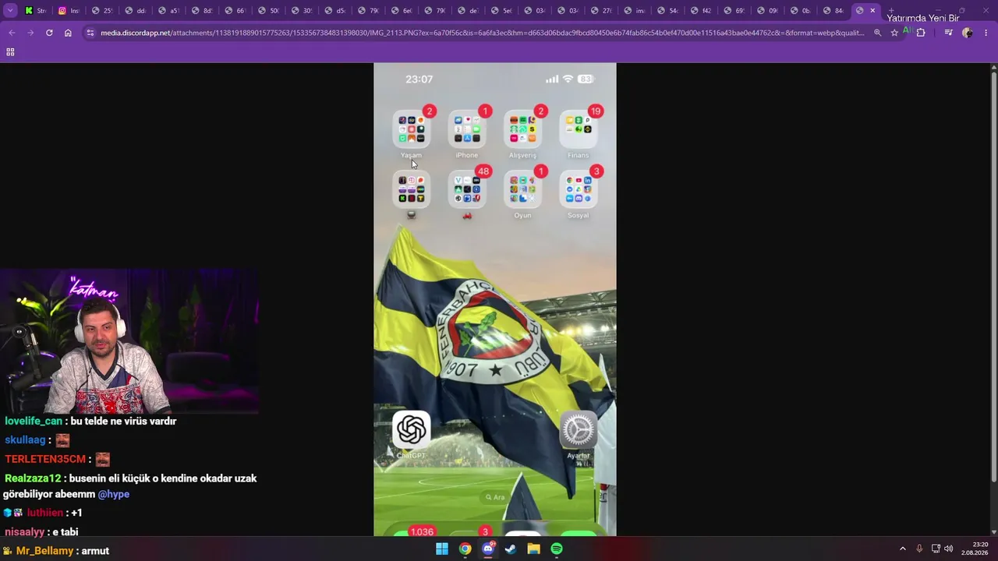Switch to the tab titled 'dd'
The height and width of the screenshot is (561, 998).
point(135,11)
